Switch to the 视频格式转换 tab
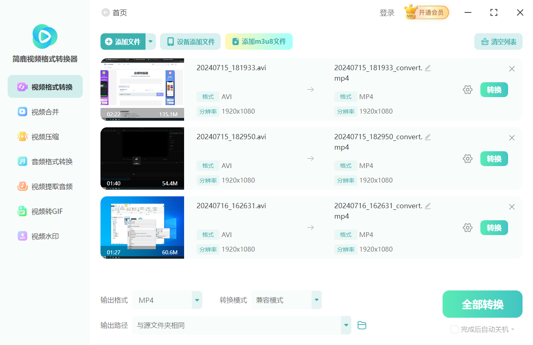The image size is (533, 345). (x=45, y=86)
